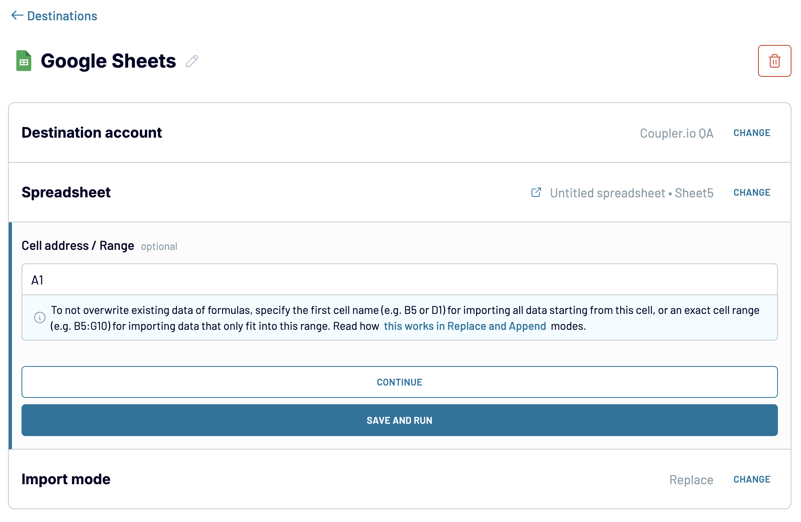Click the CONTINUE button

pyautogui.click(x=399, y=382)
